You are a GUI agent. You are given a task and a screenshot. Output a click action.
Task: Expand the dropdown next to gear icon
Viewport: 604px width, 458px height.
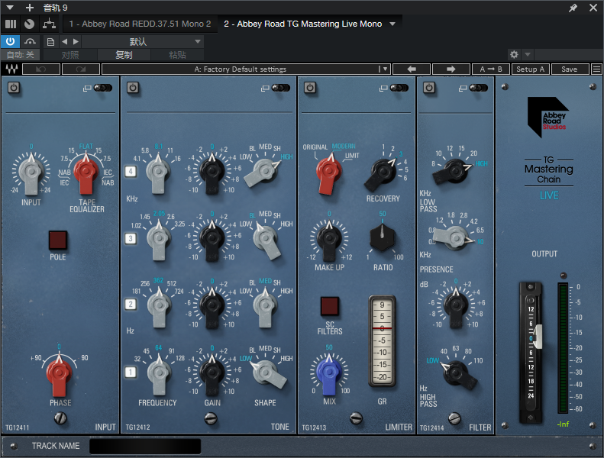coord(528,54)
